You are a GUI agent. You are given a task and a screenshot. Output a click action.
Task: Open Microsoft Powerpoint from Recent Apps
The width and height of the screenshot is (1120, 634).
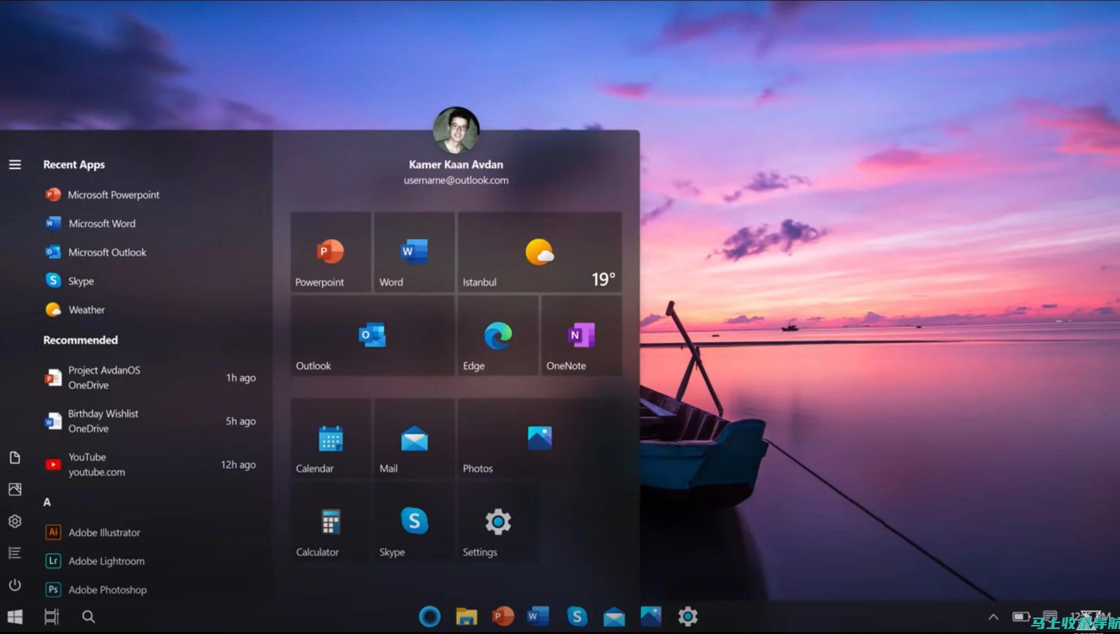tap(102, 195)
